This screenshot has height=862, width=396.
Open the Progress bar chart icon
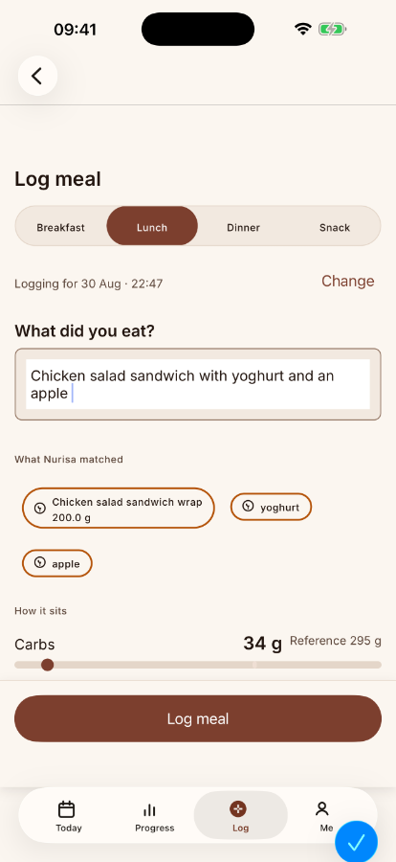(x=149, y=809)
